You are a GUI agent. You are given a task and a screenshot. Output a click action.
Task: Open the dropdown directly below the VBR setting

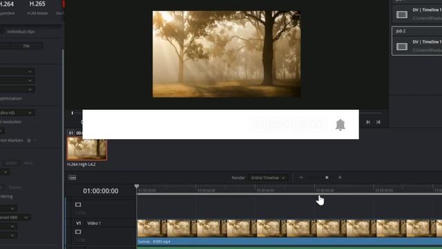[x=8, y=226]
